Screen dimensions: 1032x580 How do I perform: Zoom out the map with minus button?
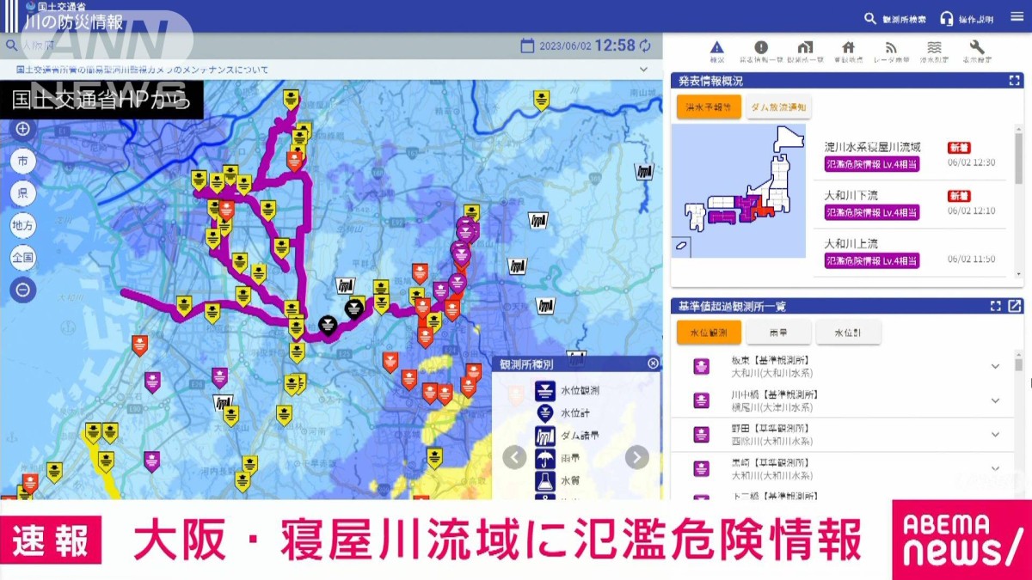[23, 290]
